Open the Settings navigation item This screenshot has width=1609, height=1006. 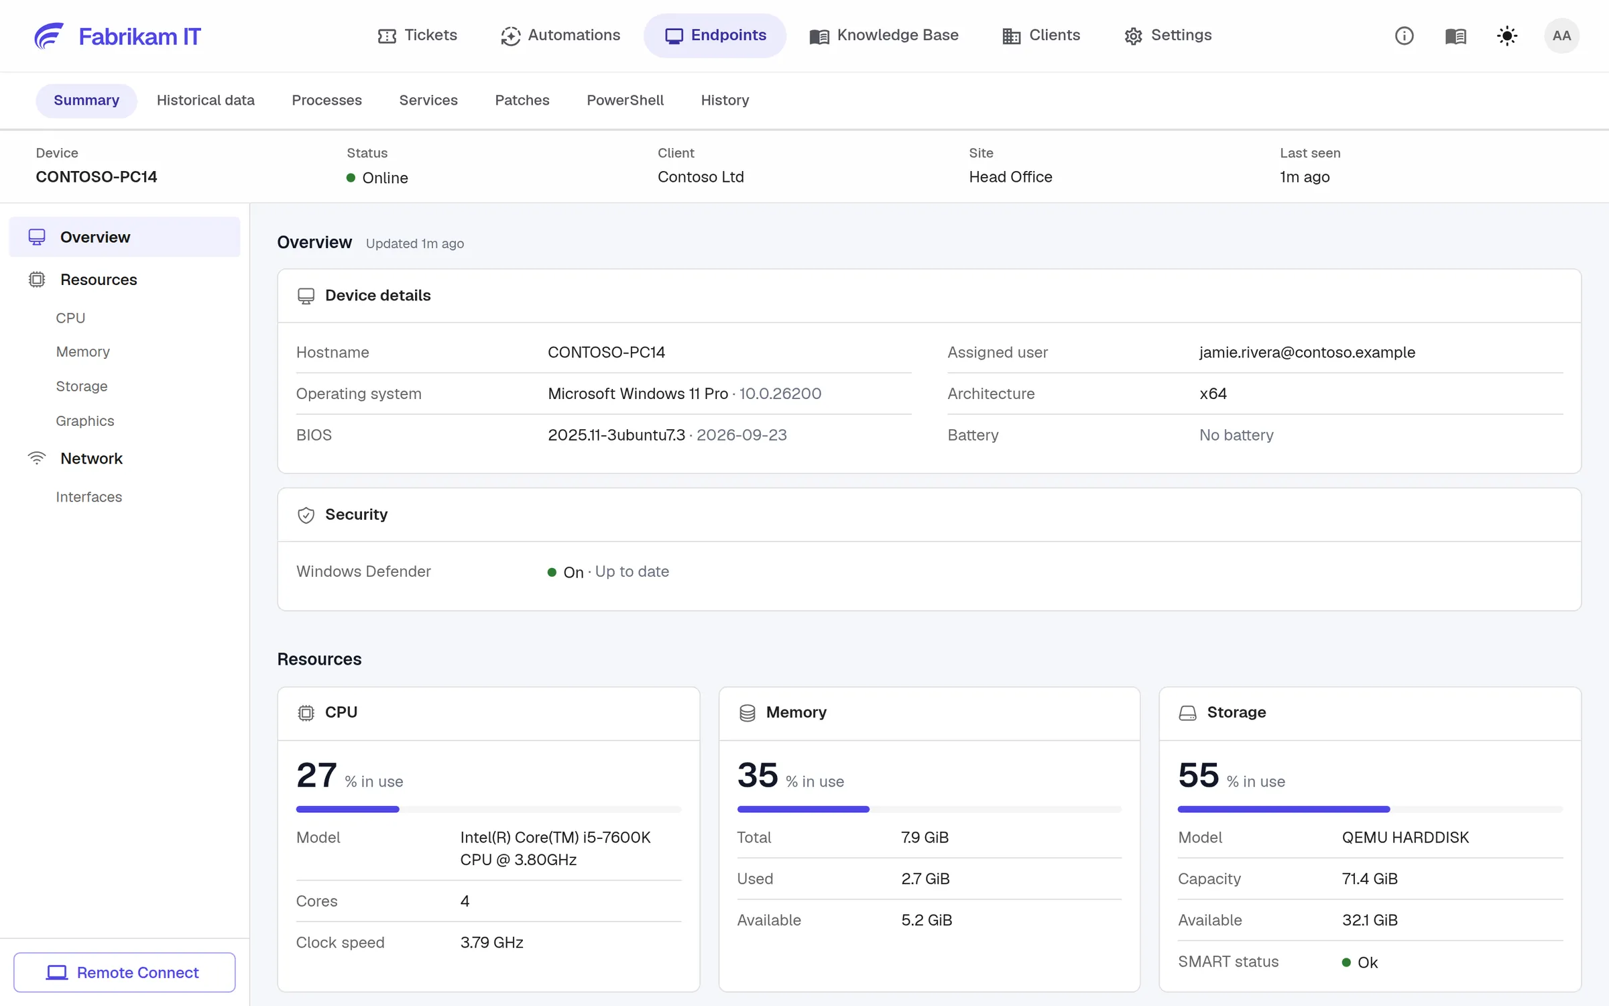click(1168, 36)
